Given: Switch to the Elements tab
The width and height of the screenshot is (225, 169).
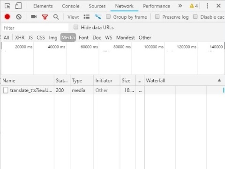Looking at the screenshot, I should click(x=43, y=6).
